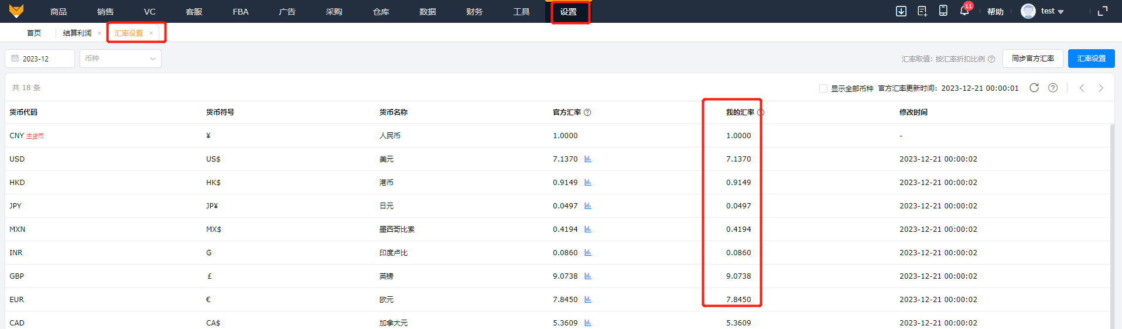Open the 仓库 menu
The image size is (1122, 329).
pyautogui.click(x=381, y=12)
